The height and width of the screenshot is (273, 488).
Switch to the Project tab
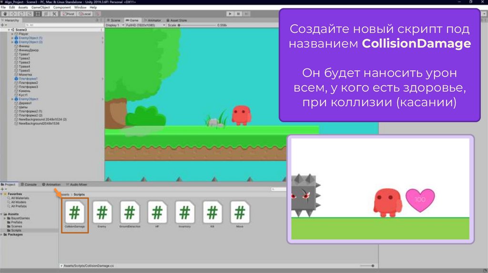click(x=8, y=185)
